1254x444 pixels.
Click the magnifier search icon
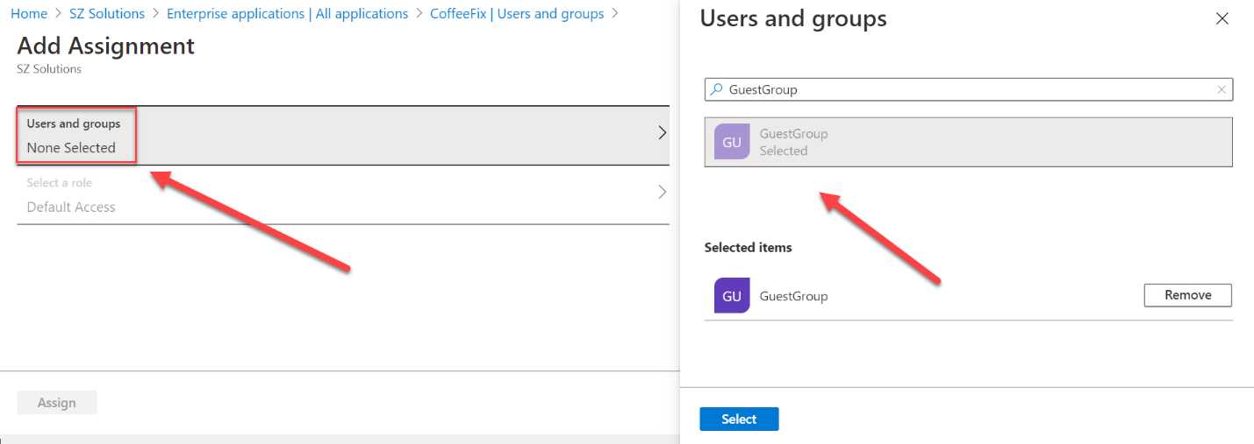(716, 89)
